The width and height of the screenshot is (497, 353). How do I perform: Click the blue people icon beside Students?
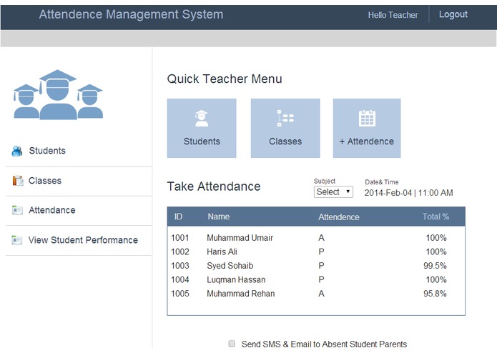[x=17, y=151]
